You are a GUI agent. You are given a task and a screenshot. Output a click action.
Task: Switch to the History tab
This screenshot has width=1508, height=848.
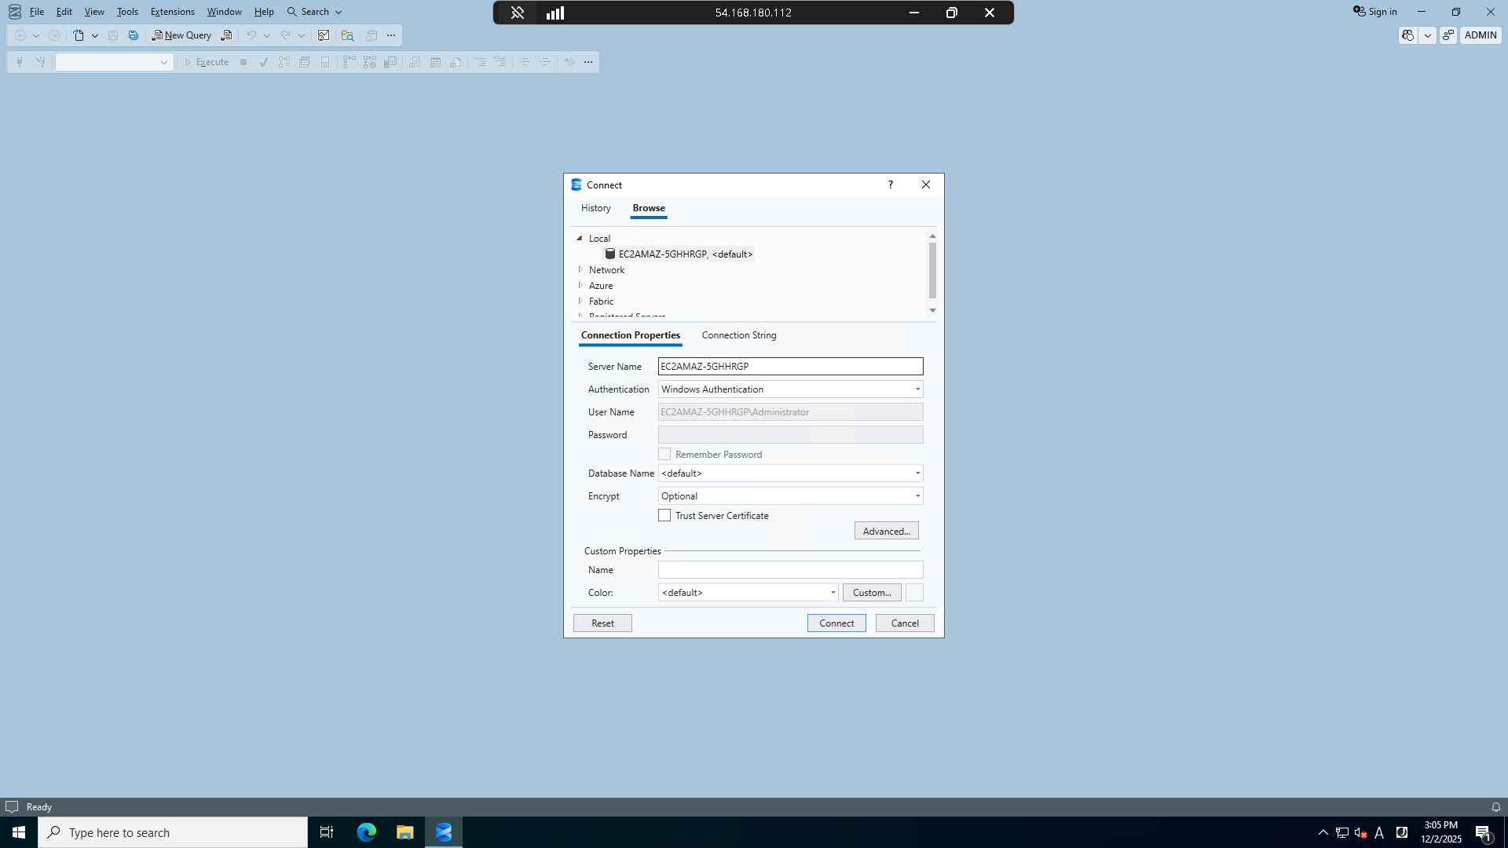click(x=595, y=208)
